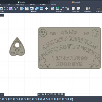The width and height of the screenshot is (102, 102).
Task: Click the Viewports layout icon
Action: pyautogui.click(x=62, y=94)
